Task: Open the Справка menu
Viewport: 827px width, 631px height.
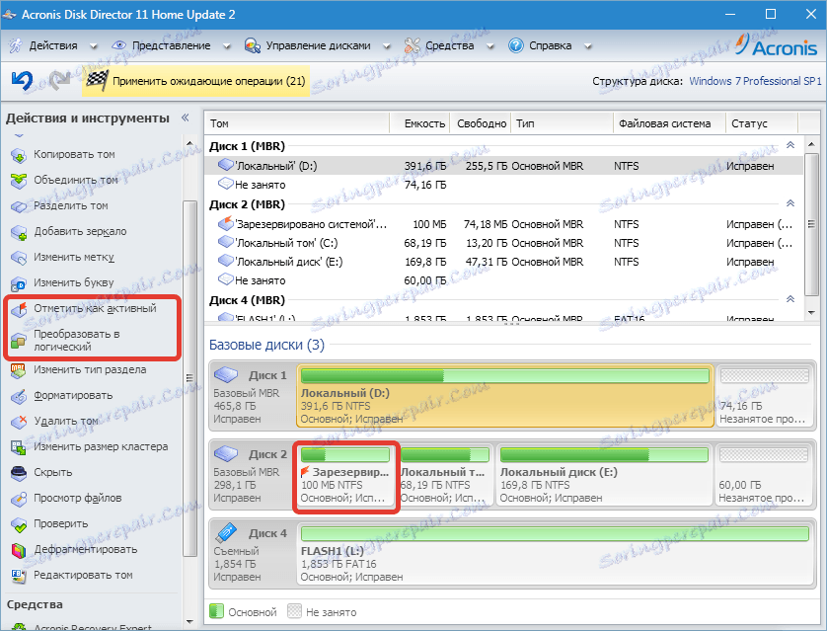Action: pos(550,45)
